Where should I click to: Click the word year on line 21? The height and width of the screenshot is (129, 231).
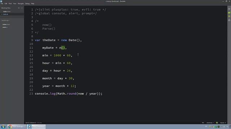point(46,86)
